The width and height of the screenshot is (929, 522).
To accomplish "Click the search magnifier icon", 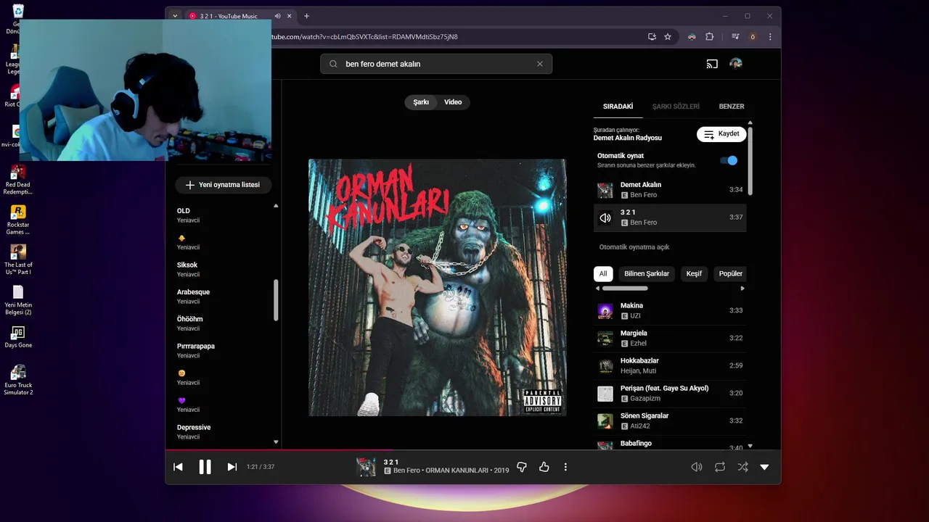I will [x=333, y=64].
